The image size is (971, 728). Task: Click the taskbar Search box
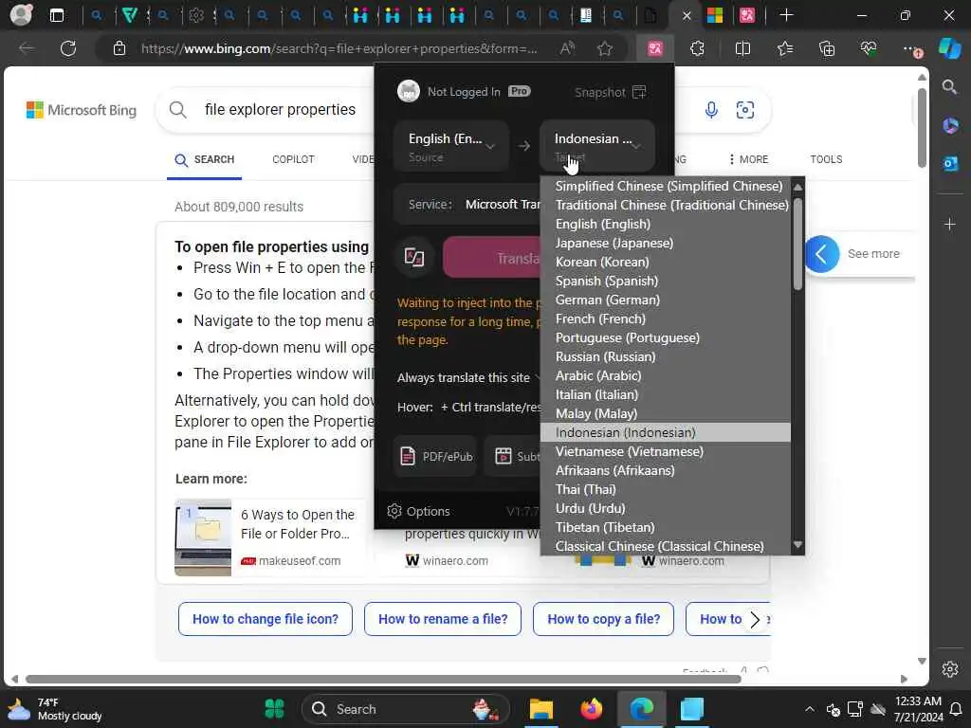coord(406,709)
